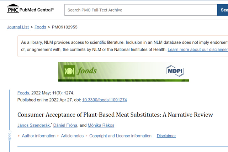Go to Journal List breadcrumb

point(18,27)
